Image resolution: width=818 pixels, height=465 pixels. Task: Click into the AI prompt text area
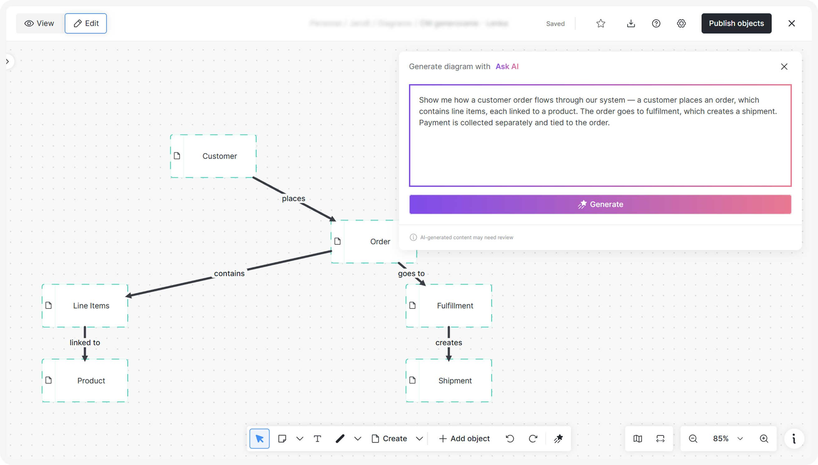click(600, 135)
